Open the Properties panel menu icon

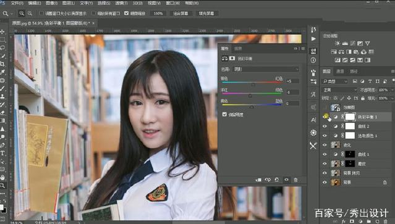tap(303, 48)
